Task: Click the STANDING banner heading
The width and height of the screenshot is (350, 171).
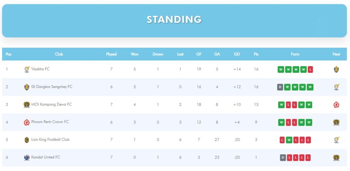Action: 174,19
